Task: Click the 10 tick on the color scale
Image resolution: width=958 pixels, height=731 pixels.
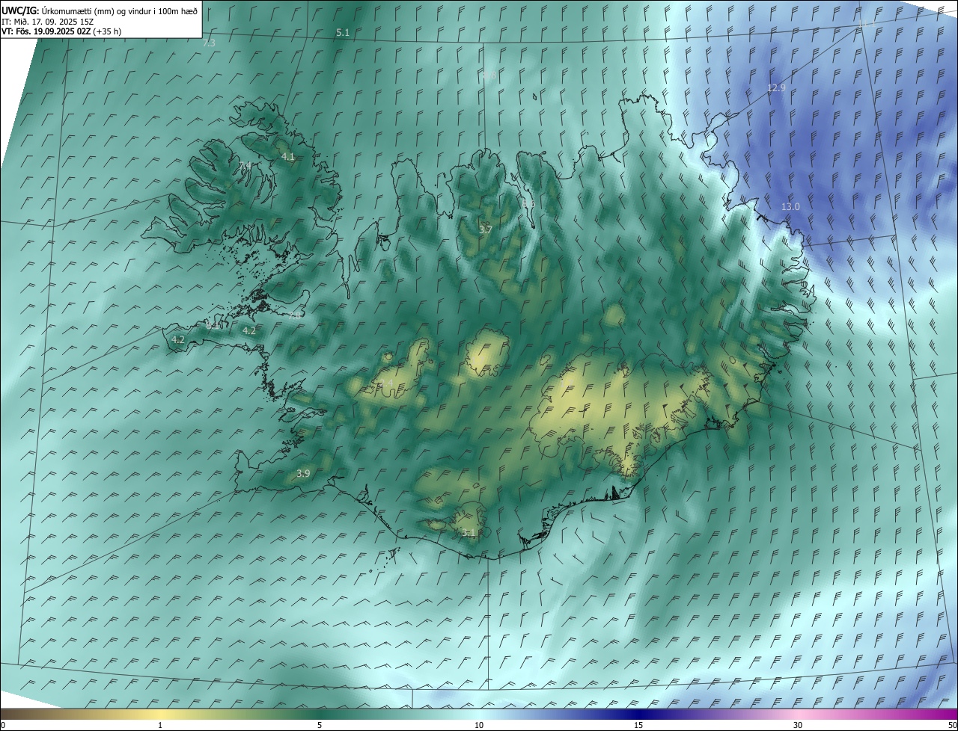Action: (479, 726)
